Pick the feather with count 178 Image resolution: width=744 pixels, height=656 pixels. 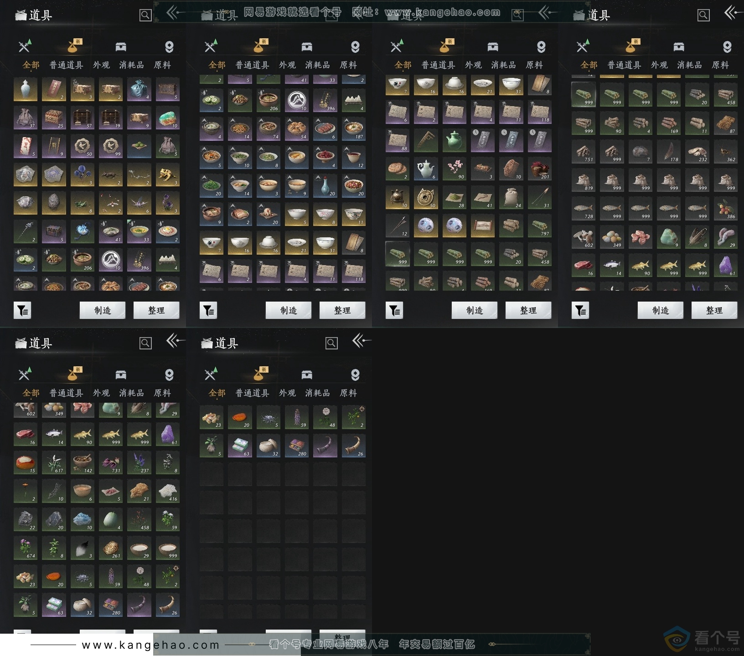(668, 152)
